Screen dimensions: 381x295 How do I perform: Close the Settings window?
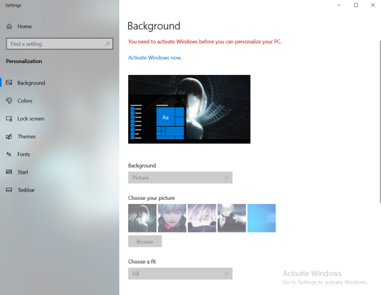(372, 5)
